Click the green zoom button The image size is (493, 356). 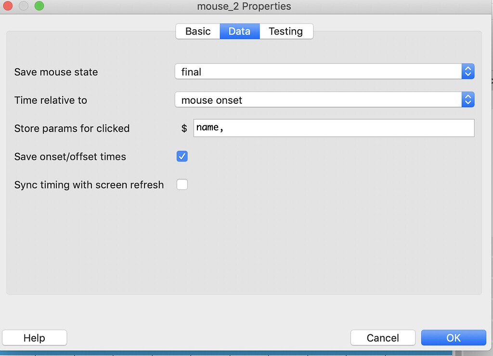tap(39, 7)
